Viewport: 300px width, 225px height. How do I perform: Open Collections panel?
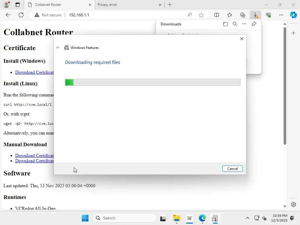(243, 15)
